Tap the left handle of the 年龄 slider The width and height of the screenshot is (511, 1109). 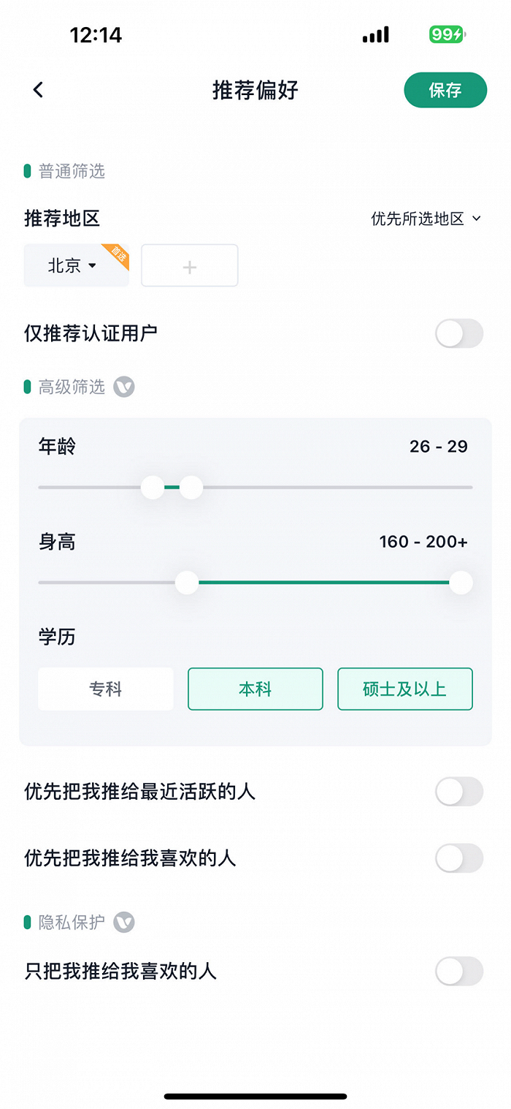(x=153, y=487)
